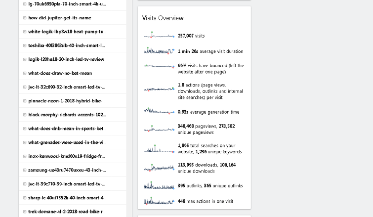Expand the what-does-draw-no-bet-mean row
Screen dimensions: 373x217
(x=25, y=73)
